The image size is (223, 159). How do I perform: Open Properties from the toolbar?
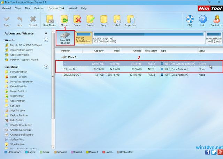pos(130,19)
